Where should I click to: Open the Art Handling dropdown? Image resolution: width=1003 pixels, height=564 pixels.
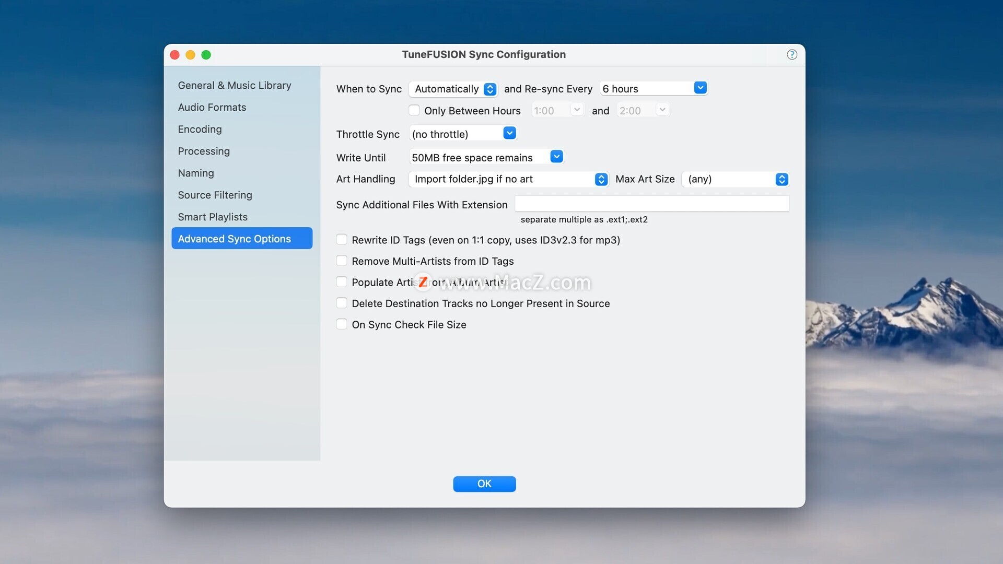pos(508,179)
